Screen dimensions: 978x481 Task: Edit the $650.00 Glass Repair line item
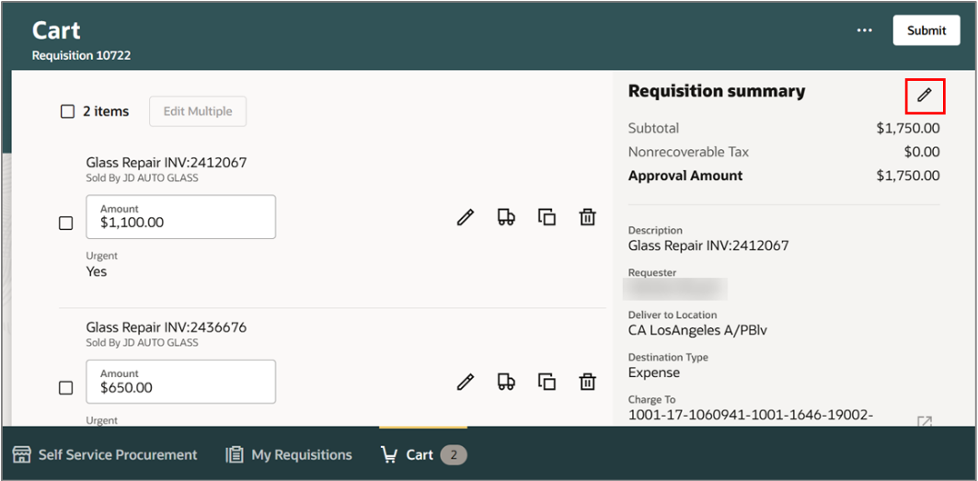[x=466, y=381]
